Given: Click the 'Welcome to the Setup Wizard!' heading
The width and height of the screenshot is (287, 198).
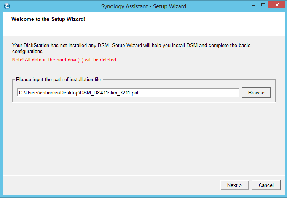Looking at the screenshot, I should point(48,19).
